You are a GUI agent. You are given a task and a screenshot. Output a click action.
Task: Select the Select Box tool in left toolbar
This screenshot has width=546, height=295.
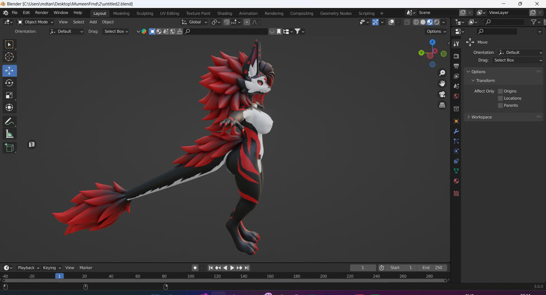coord(10,45)
